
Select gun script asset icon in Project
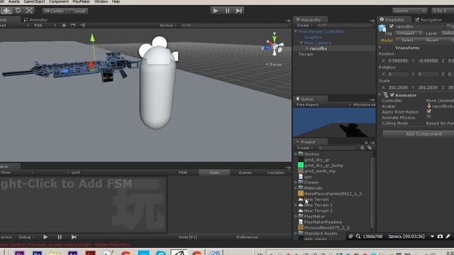point(301,176)
